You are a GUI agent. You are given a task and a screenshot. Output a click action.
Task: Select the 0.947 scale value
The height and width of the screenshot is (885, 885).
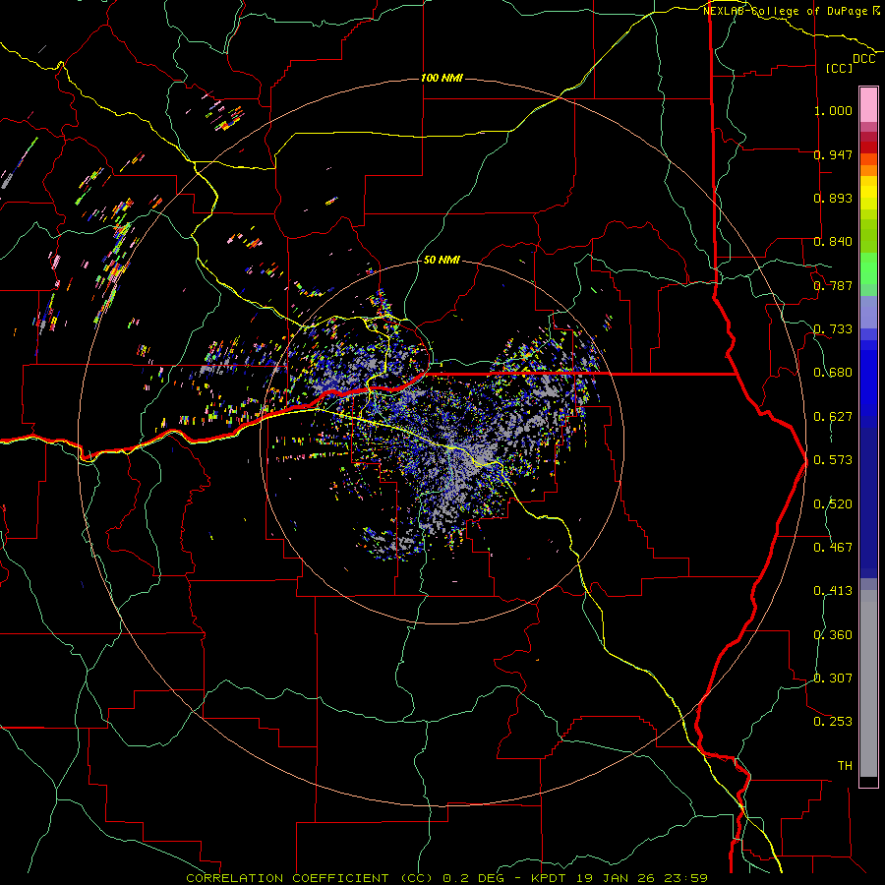point(833,154)
